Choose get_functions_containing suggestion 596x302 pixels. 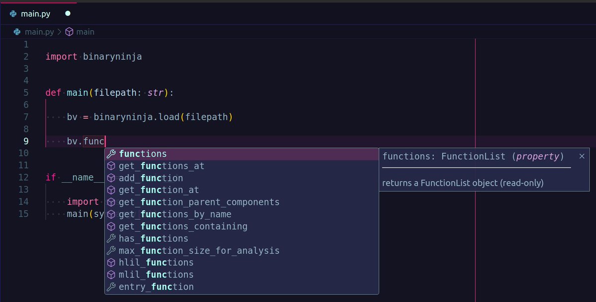(x=241, y=227)
